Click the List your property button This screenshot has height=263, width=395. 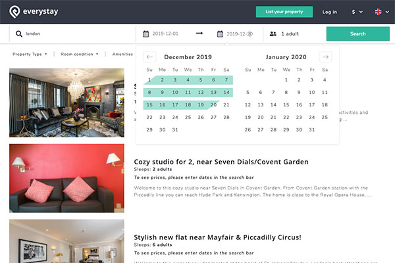point(284,12)
